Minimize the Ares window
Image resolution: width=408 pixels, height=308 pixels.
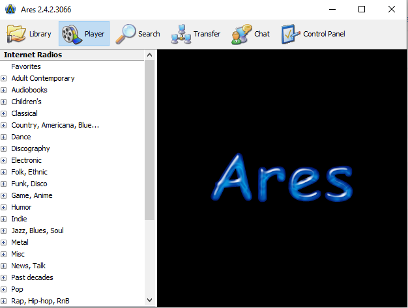[332, 9]
